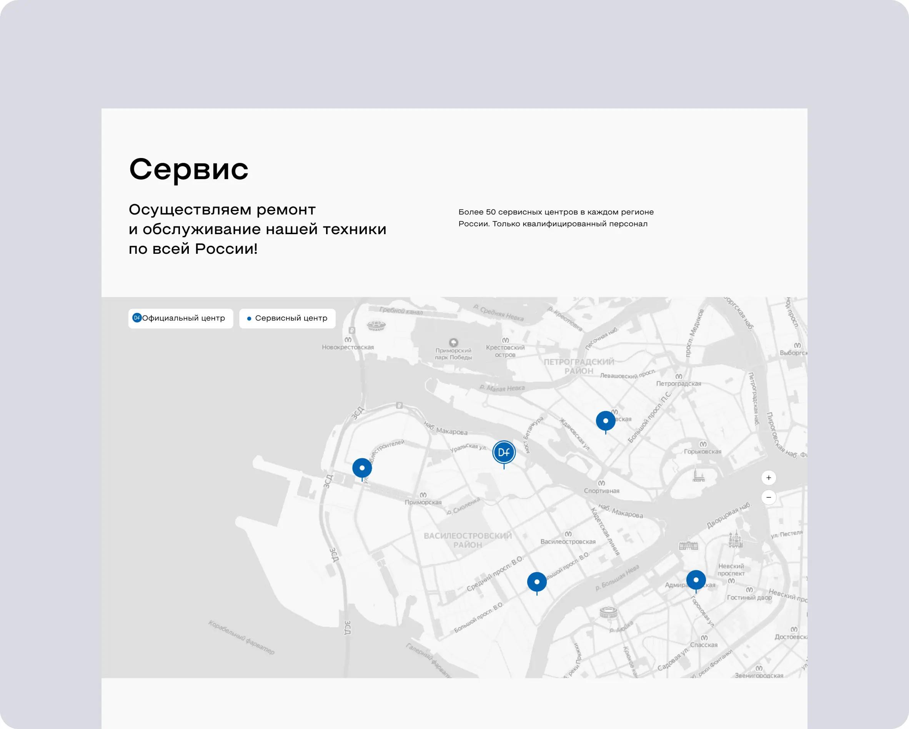Screen dimensions: 909x729
Task: Filter by Сервисный центр
Action: (287, 318)
